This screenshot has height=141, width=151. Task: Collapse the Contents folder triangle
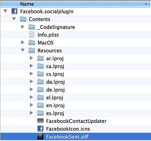(x=14, y=19)
